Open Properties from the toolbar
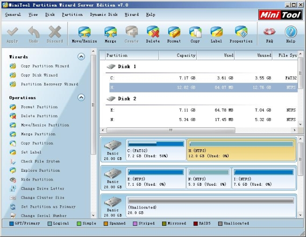Screen dimensions: 306x237 tap(241, 32)
